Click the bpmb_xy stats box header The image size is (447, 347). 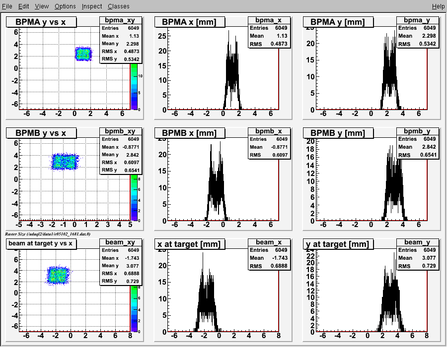[x=121, y=131]
